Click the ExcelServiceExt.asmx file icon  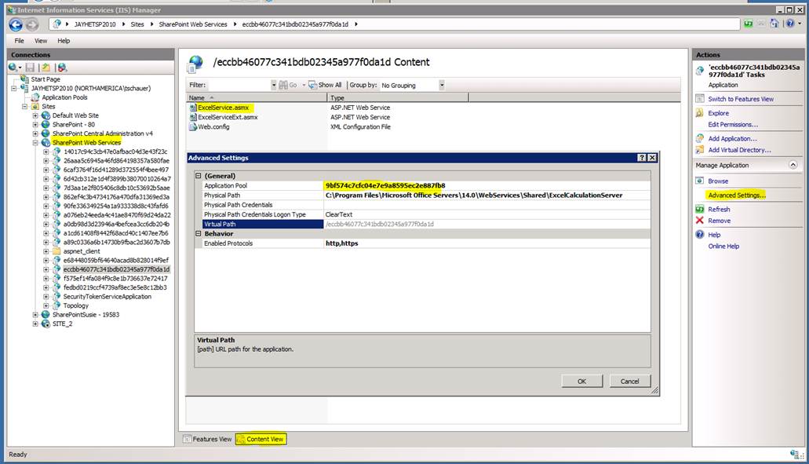point(193,117)
